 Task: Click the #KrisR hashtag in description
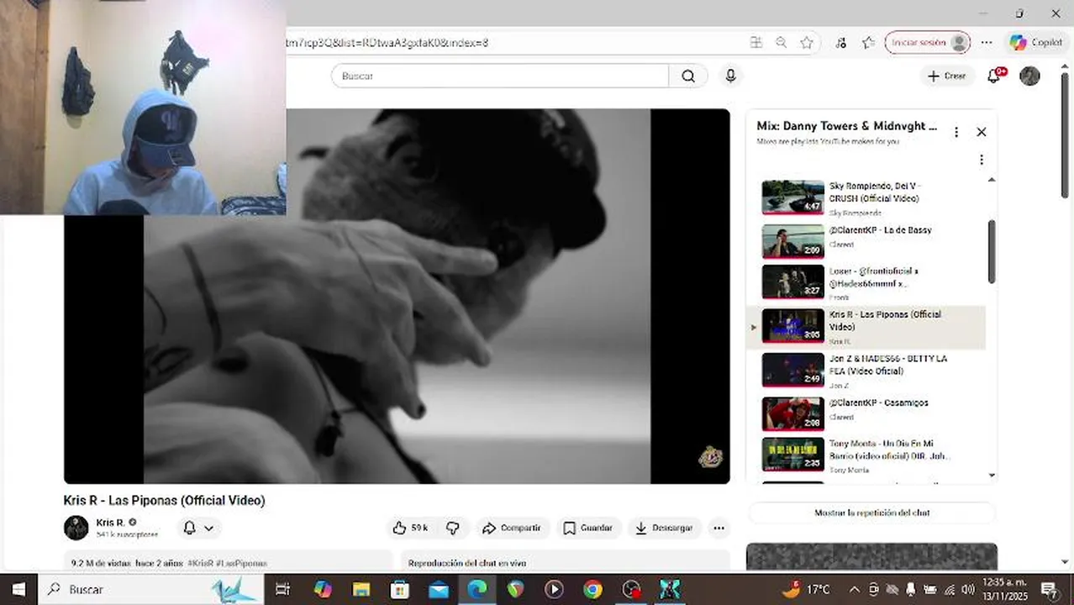tap(200, 563)
